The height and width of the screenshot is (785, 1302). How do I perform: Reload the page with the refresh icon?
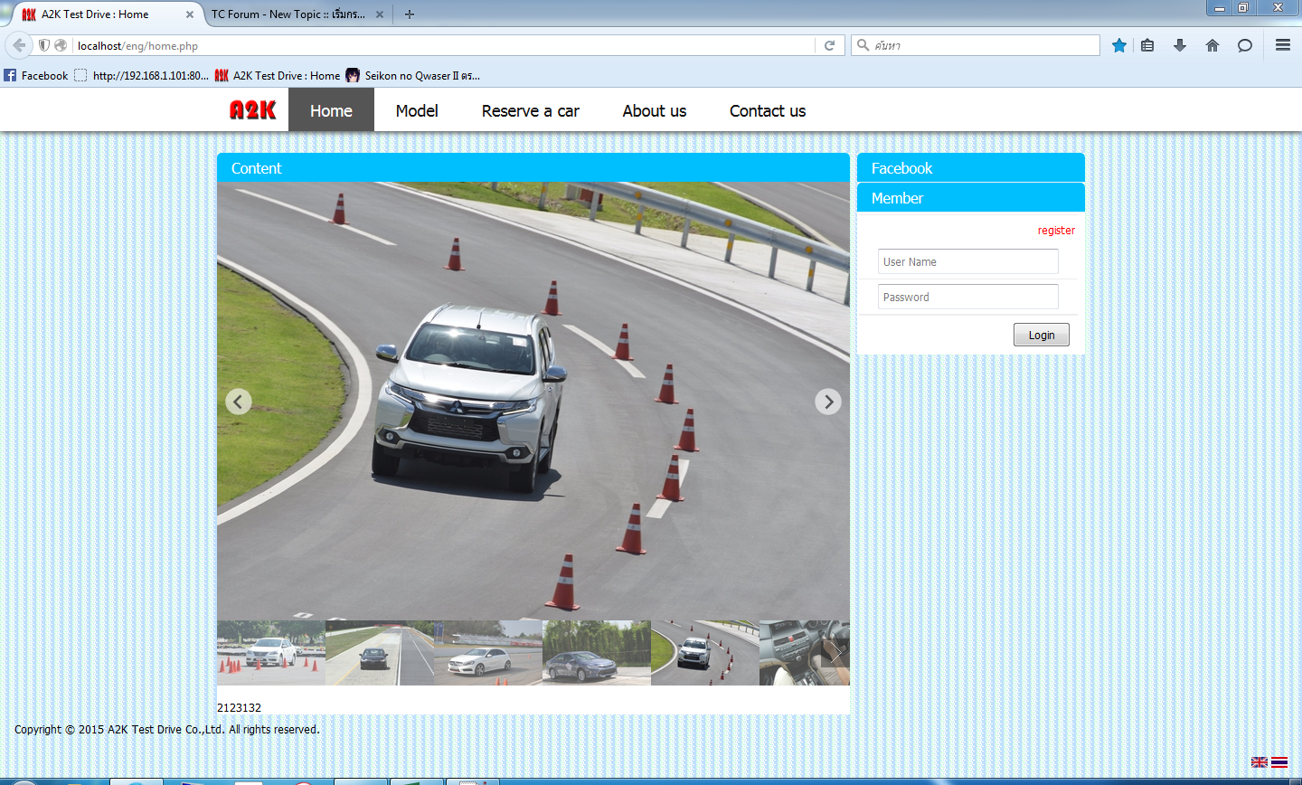point(829,45)
